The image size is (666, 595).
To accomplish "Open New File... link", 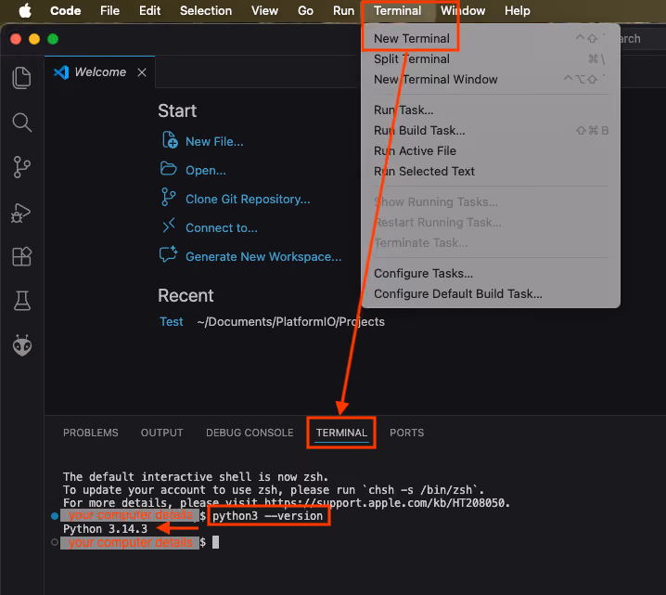I will pyautogui.click(x=214, y=142).
